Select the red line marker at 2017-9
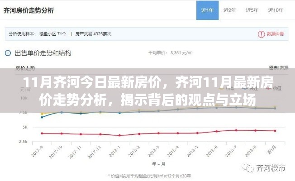 click(x=42, y=133)
